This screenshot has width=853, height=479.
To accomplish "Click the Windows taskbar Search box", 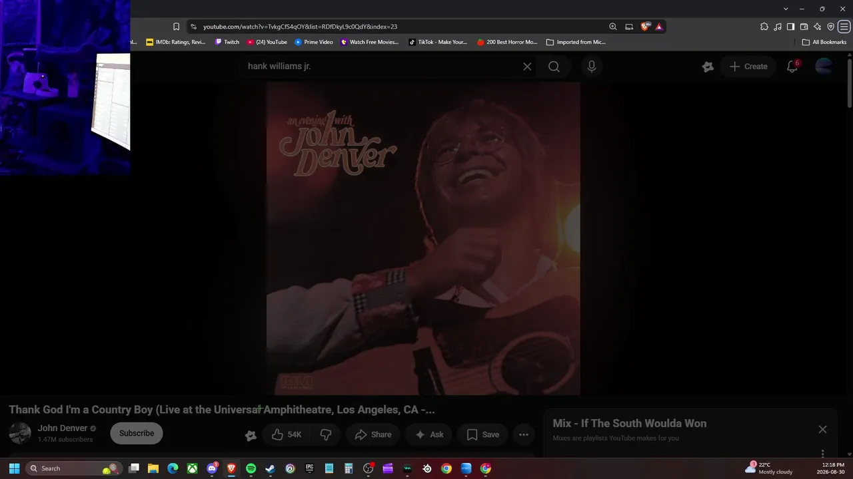I will pos(73,468).
